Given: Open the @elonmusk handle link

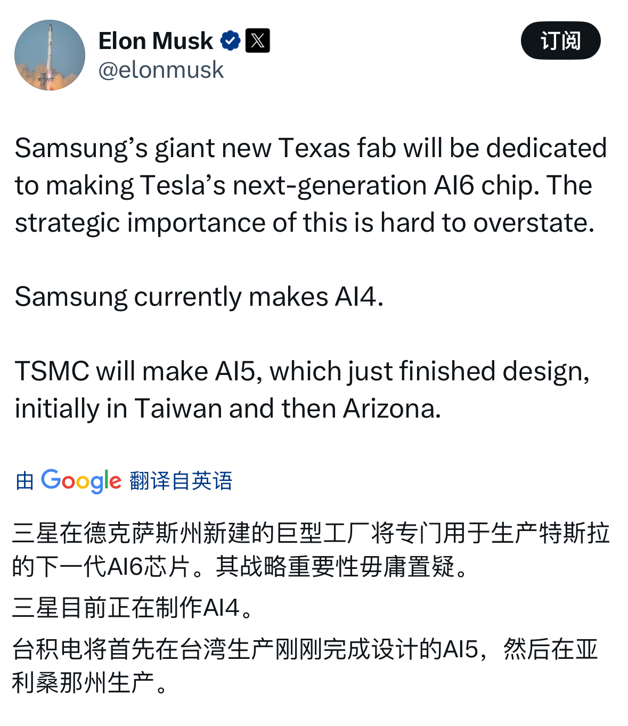Looking at the screenshot, I should [161, 70].
